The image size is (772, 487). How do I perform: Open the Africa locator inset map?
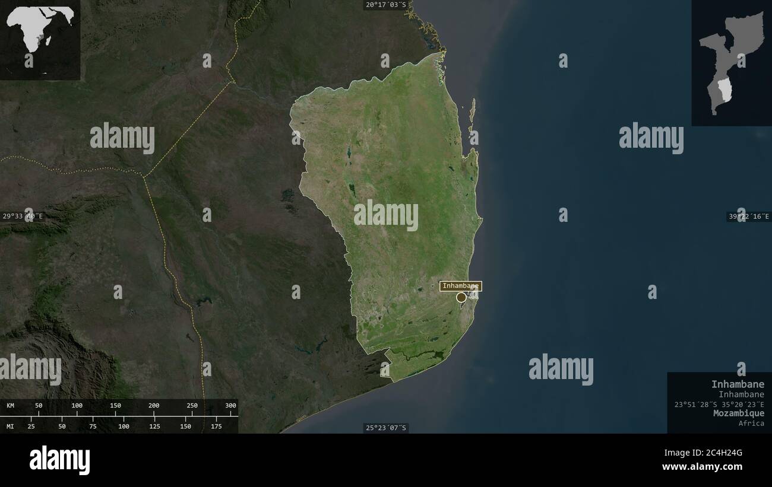(40, 40)
